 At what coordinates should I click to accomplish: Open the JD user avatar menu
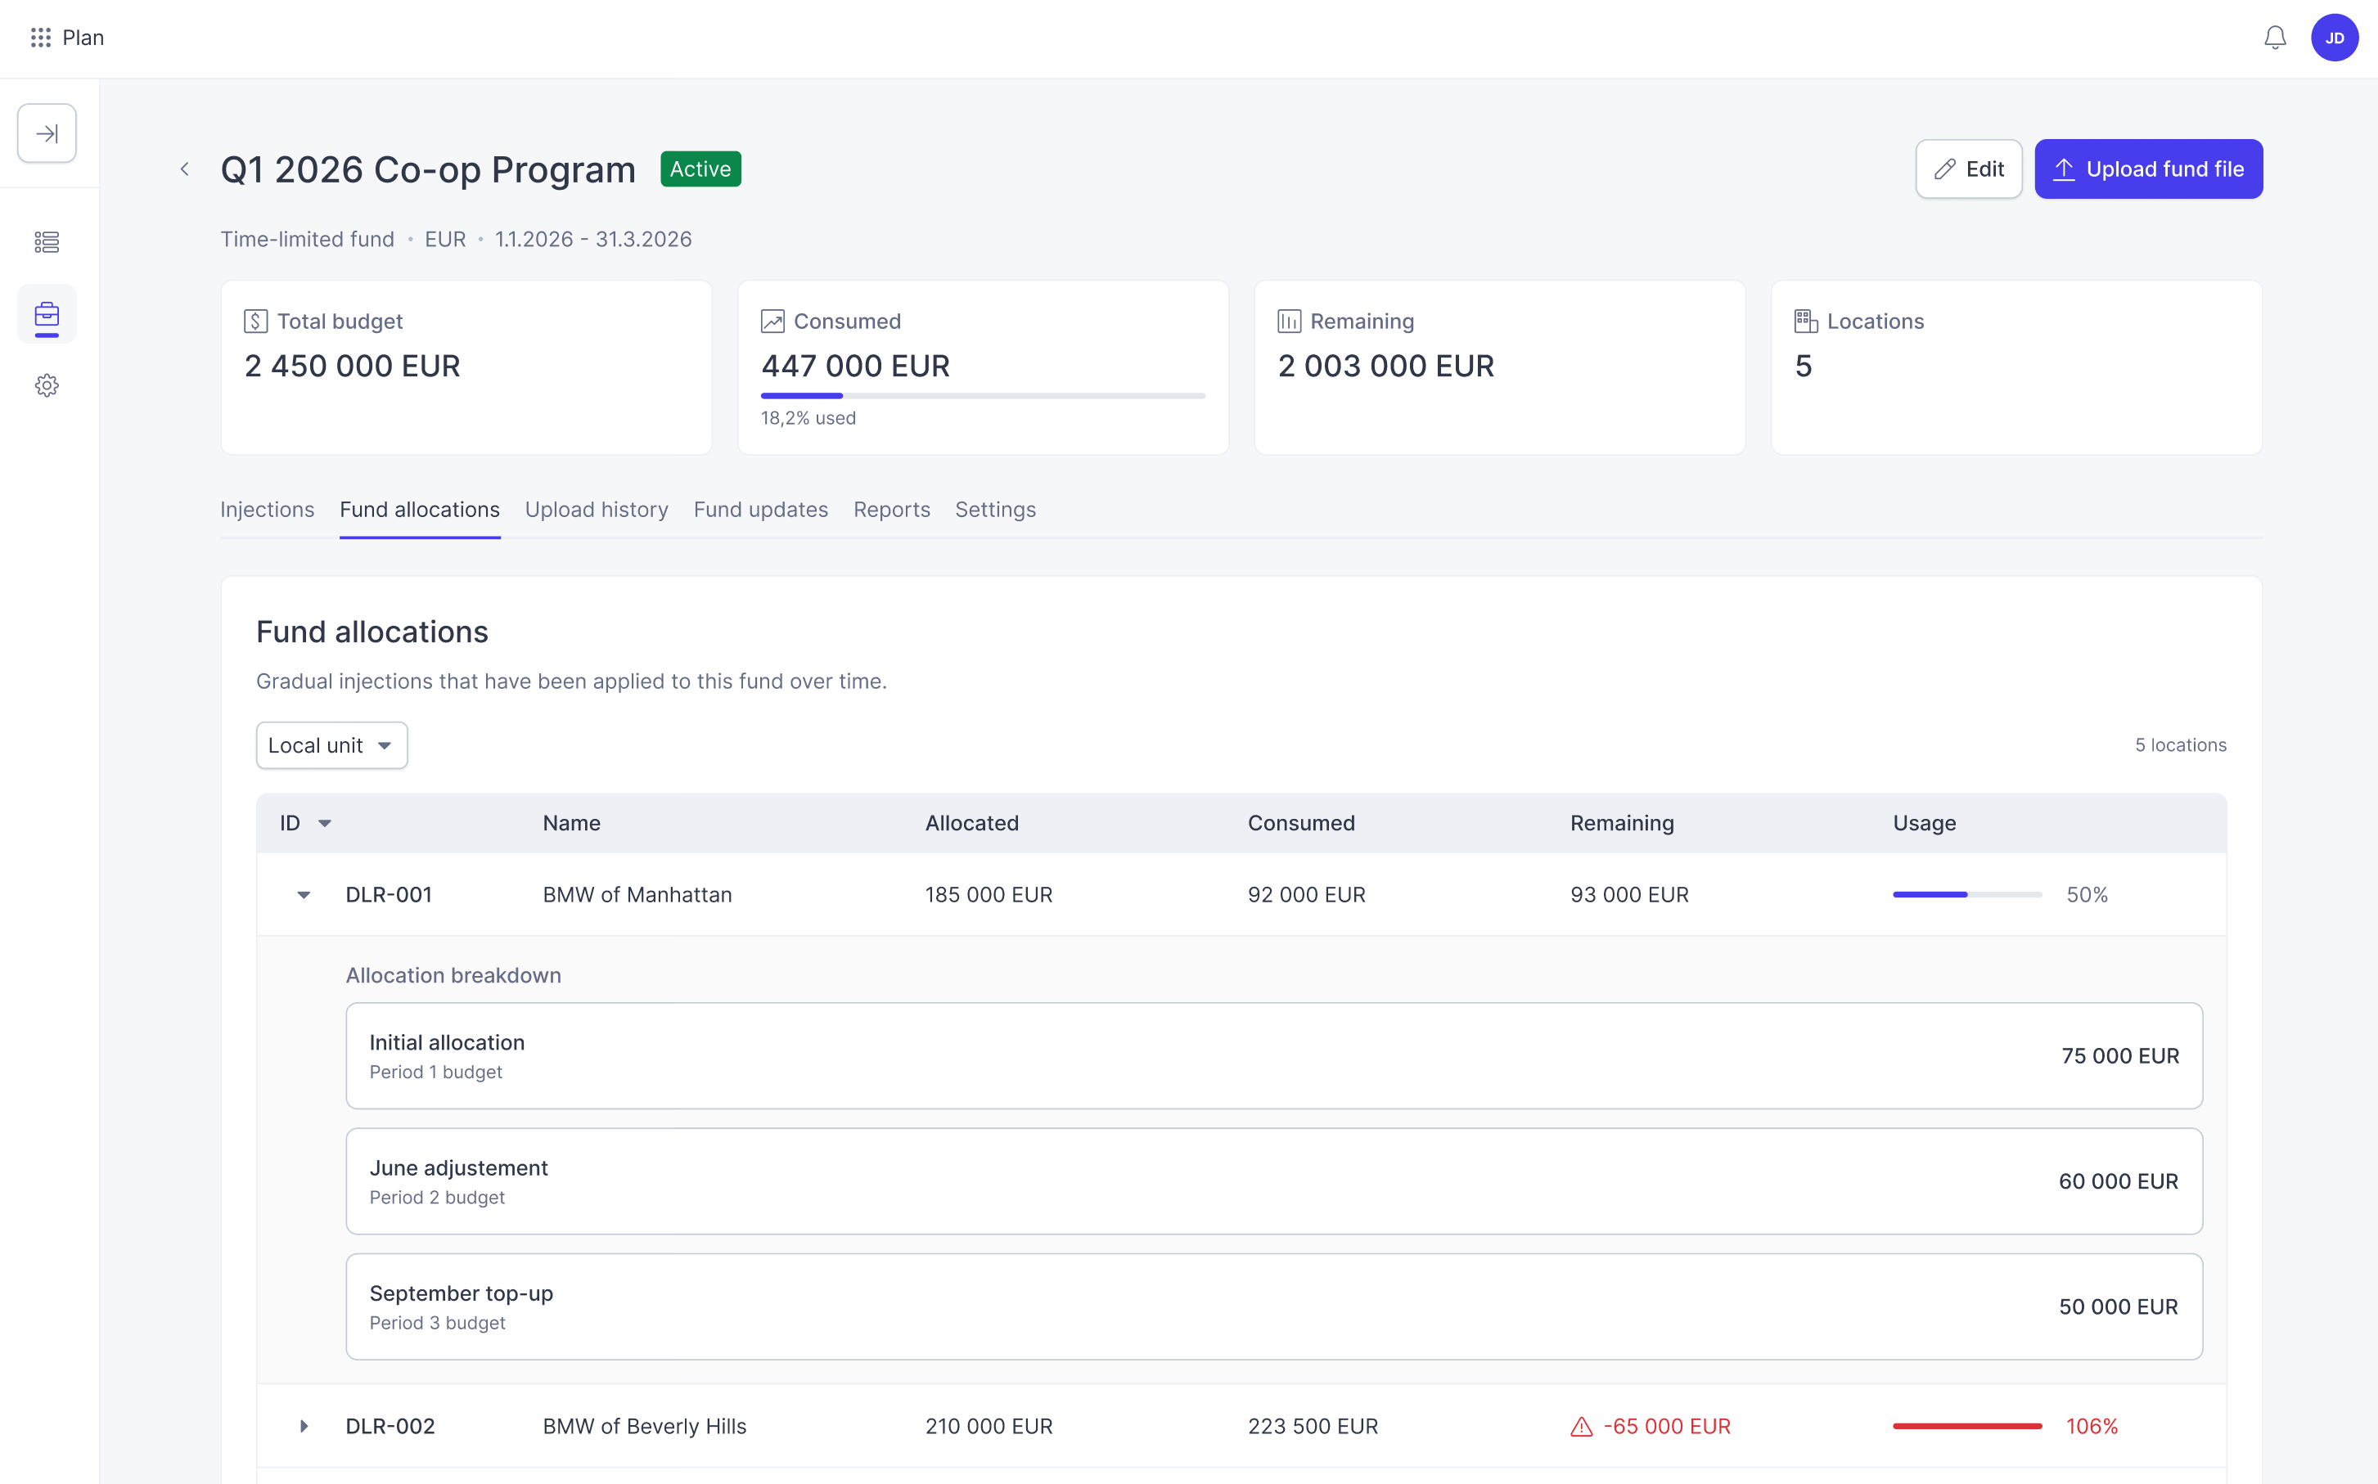2334,38
